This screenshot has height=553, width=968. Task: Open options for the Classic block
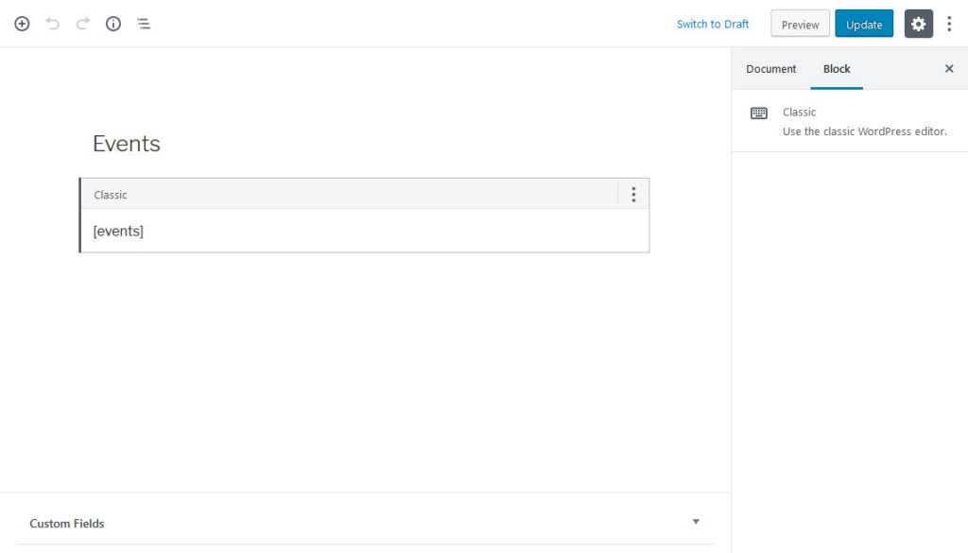click(633, 194)
